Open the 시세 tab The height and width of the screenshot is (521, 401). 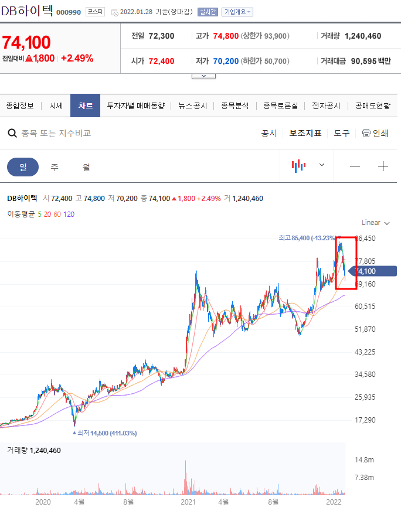click(56, 105)
